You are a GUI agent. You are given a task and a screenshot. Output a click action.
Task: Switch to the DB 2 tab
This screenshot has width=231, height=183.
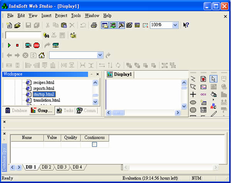click(47, 167)
